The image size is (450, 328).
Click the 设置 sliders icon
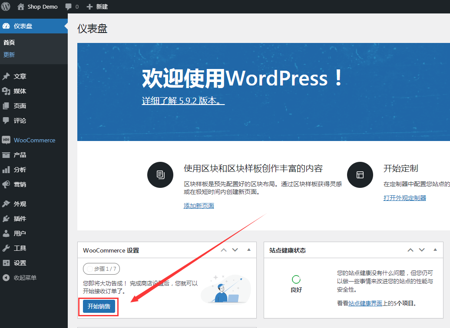6,263
